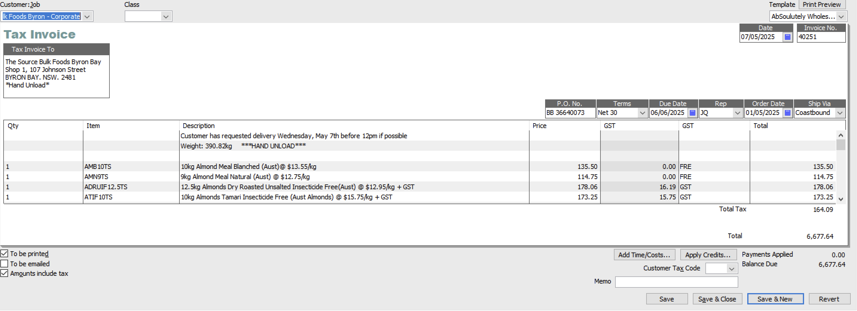Enable the To be emailed checkbox
This screenshot has height=311, width=857.
[4, 264]
